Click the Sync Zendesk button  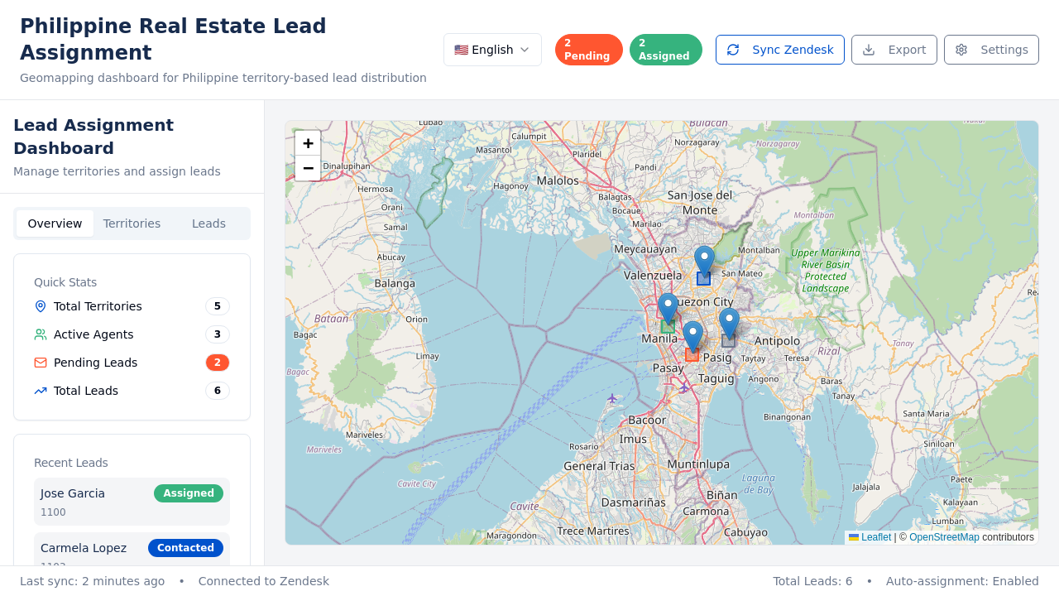[779, 50]
